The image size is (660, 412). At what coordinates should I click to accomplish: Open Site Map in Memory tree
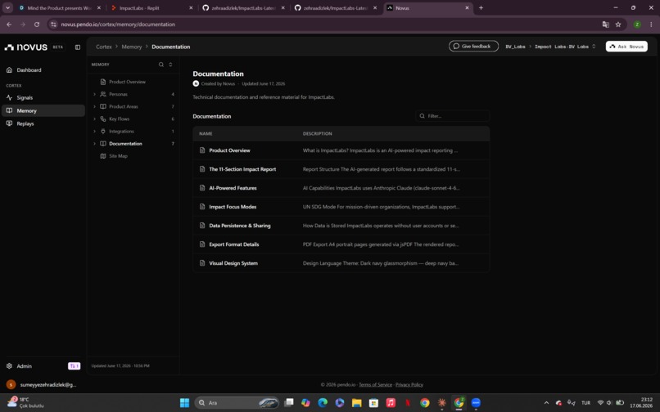[x=118, y=156]
